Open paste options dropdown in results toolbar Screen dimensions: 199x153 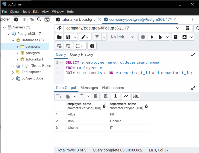tap(89, 96)
